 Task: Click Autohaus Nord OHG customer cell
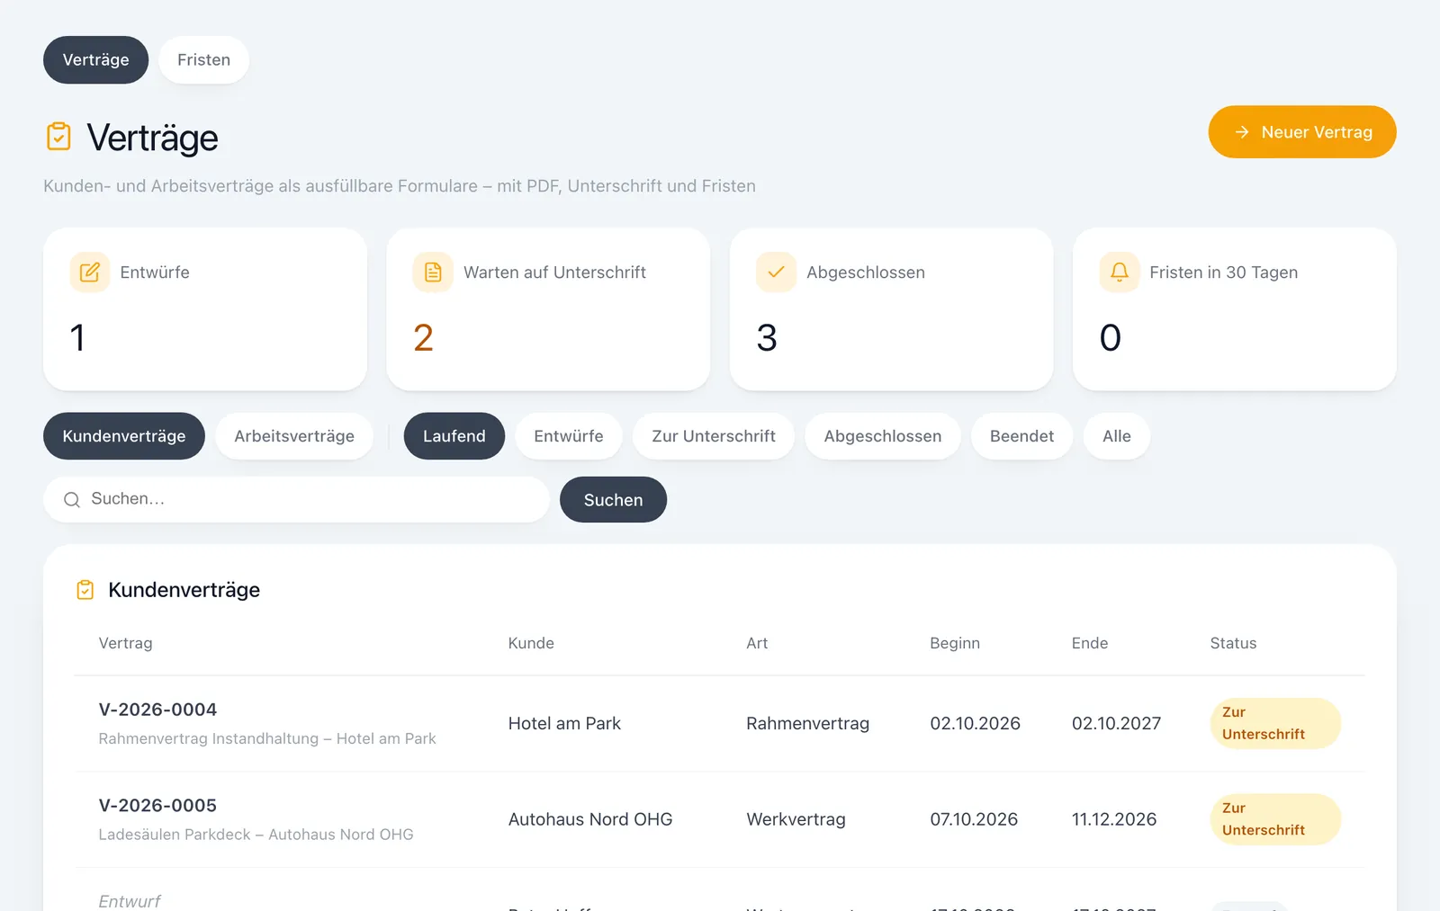(x=590, y=819)
